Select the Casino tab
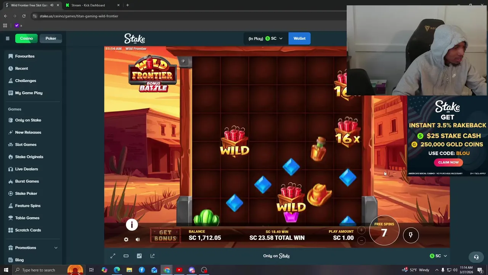Viewport: 488px width, 275px height. (26, 38)
